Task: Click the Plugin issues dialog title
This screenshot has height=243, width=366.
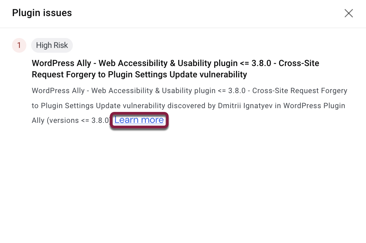Action: click(42, 13)
